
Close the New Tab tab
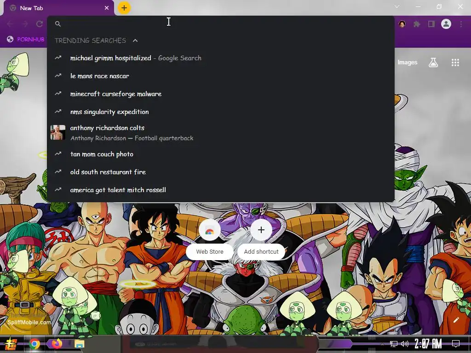coord(107,8)
